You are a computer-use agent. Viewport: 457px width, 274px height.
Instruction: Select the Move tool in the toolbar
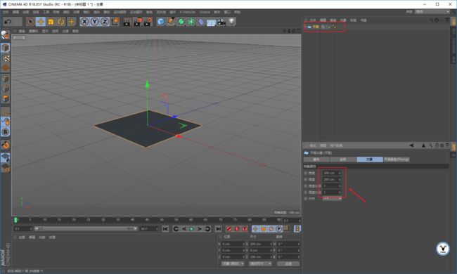coord(41,22)
